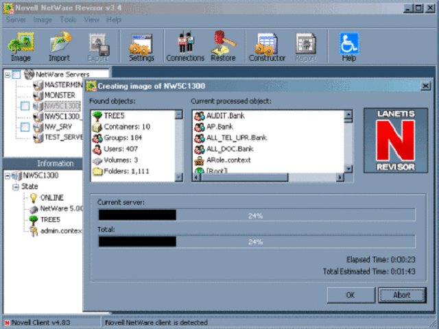439x329 pixels.
Task: Select the greyed Export toolbar icon
Action: coord(98,47)
